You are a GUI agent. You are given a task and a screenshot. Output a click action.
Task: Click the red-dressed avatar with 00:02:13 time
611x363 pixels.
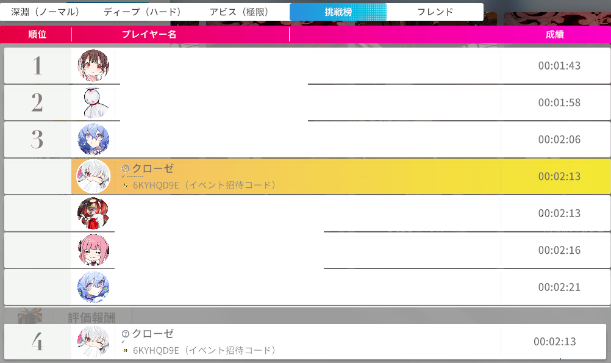(93, 213)
